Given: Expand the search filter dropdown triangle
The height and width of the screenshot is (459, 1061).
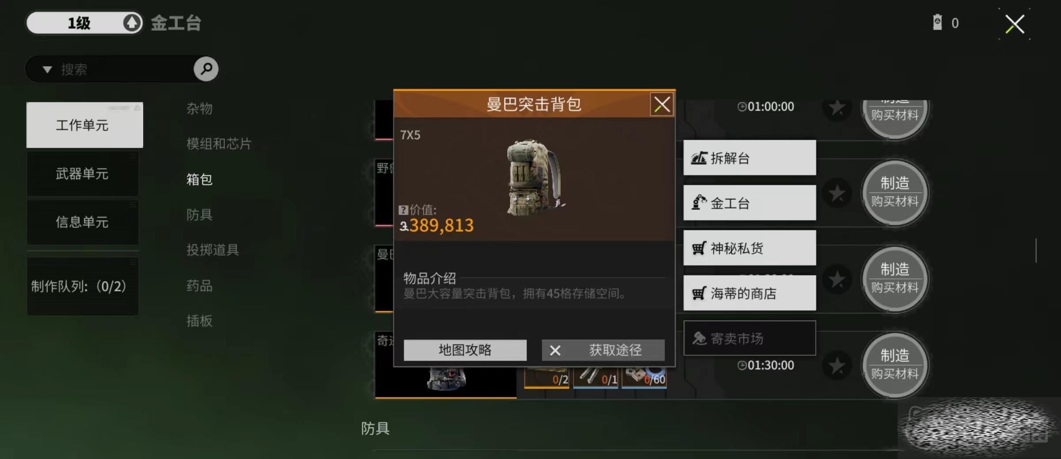Looking at the screenshot, I should tap(47, 69).
